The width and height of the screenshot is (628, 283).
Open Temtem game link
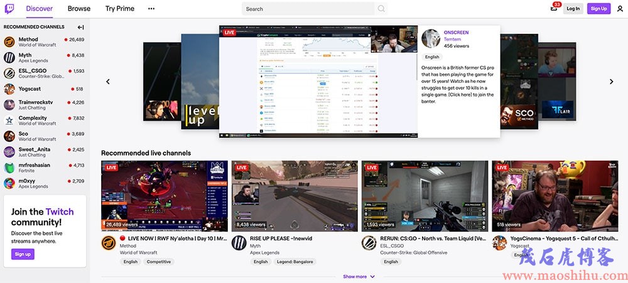tap(452, 40)
